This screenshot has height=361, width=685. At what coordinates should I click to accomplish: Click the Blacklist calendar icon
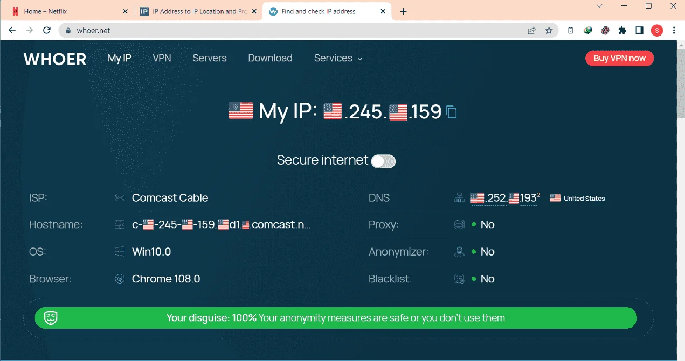[x=459, y=279]
